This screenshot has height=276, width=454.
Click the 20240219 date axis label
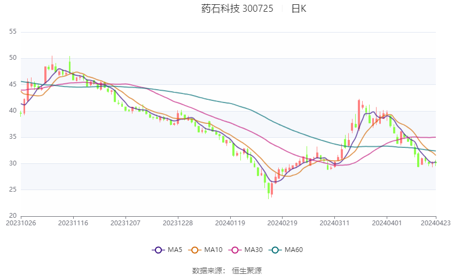point(283,223)
